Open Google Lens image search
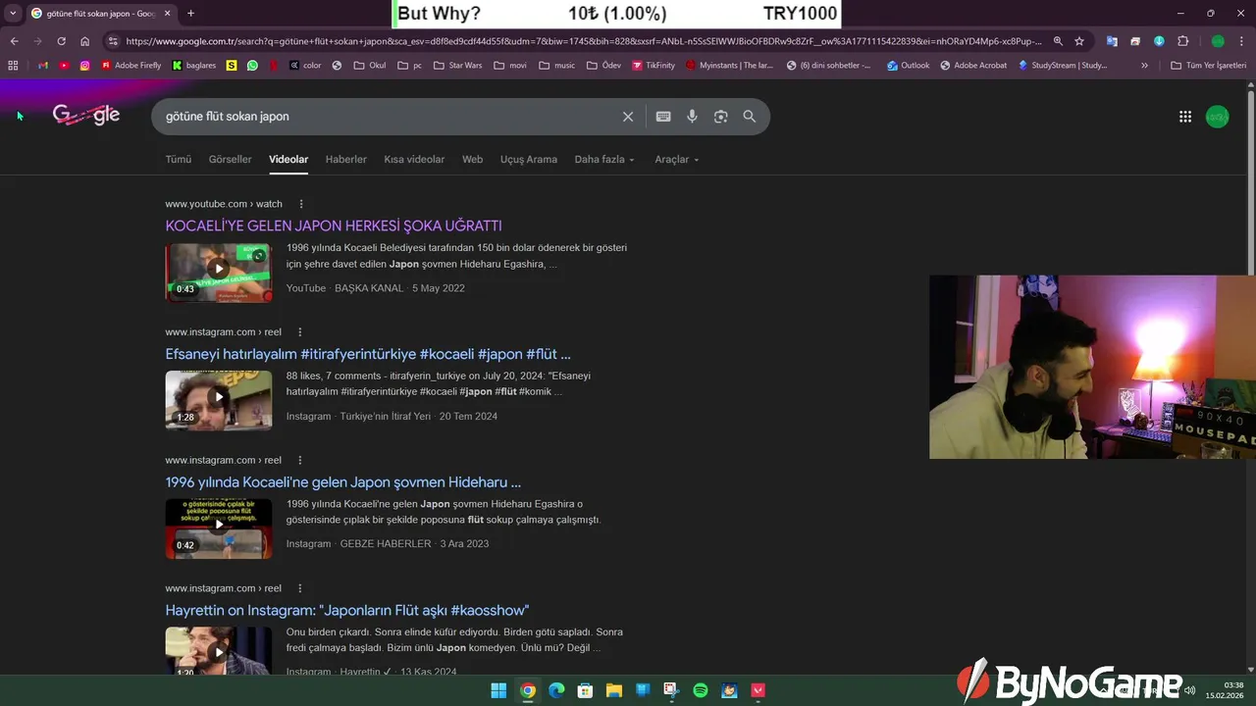This screenshot has width=1256, height=706. [721, 117]
